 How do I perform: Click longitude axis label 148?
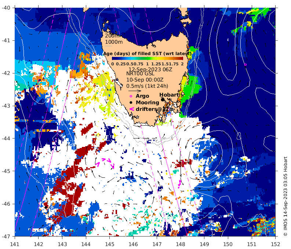[x=181, y=244]
